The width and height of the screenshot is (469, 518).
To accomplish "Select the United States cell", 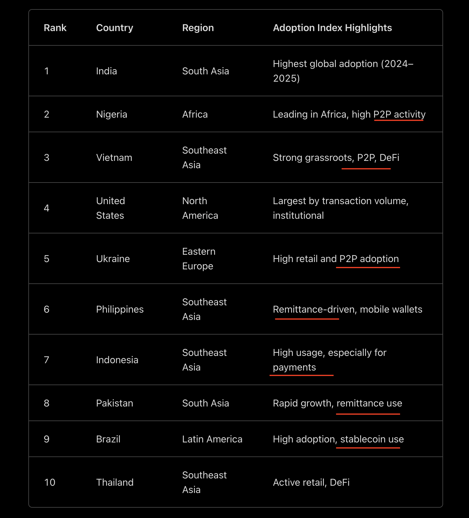I will click(110, 208).
